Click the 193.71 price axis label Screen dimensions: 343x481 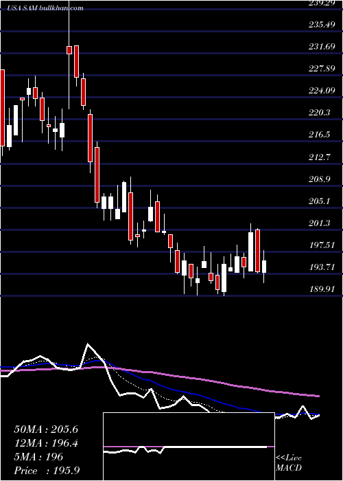point(321,267)
